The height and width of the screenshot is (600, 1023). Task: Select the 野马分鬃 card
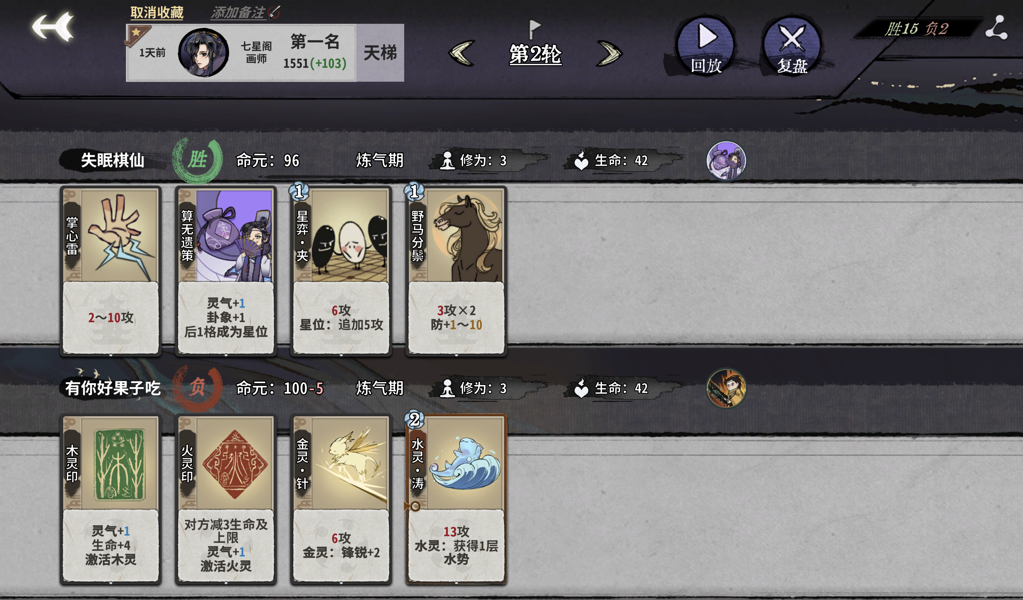click(x=456, y=271)
